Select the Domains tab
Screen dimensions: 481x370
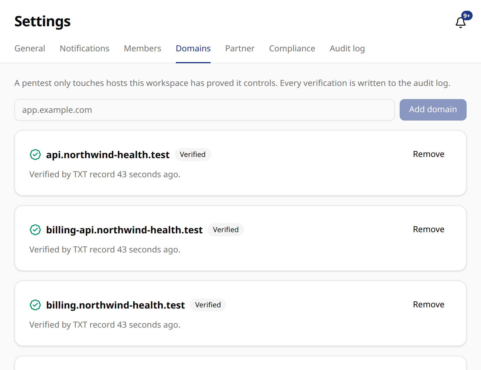coord(193,48)
